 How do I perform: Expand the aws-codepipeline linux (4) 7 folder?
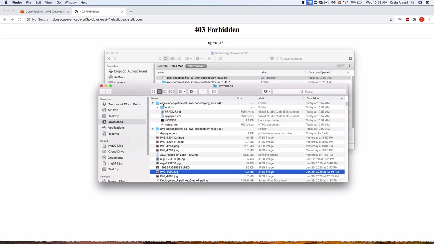(x=153, y=129)
